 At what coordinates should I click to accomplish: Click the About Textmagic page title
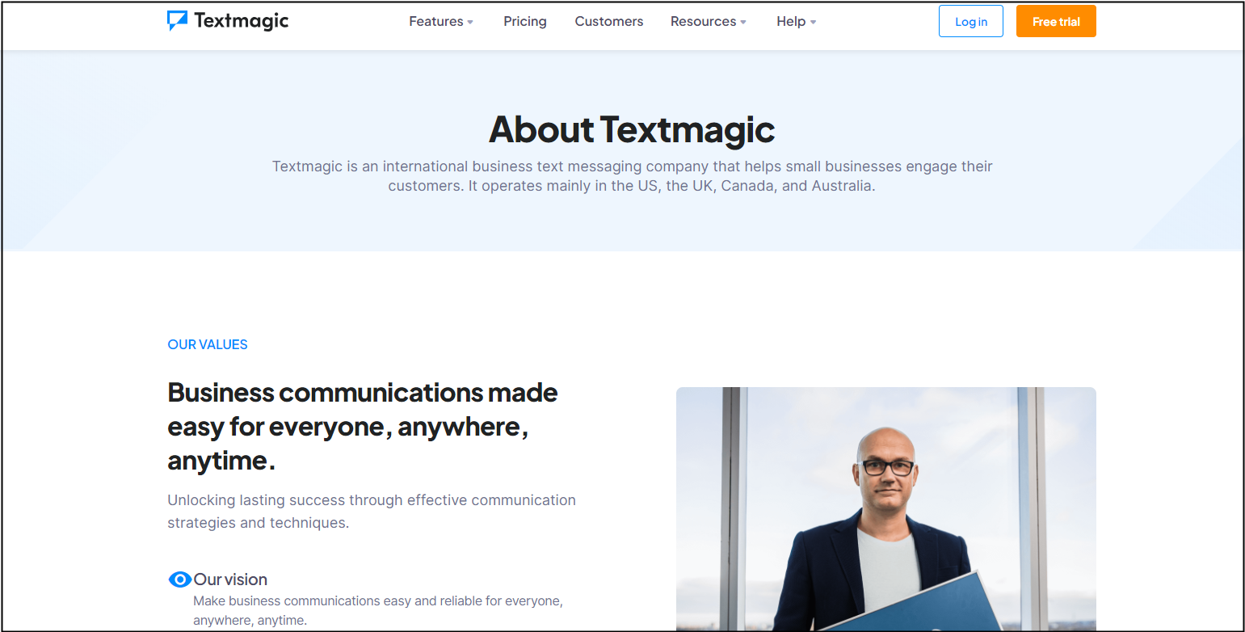pos(631,129)
